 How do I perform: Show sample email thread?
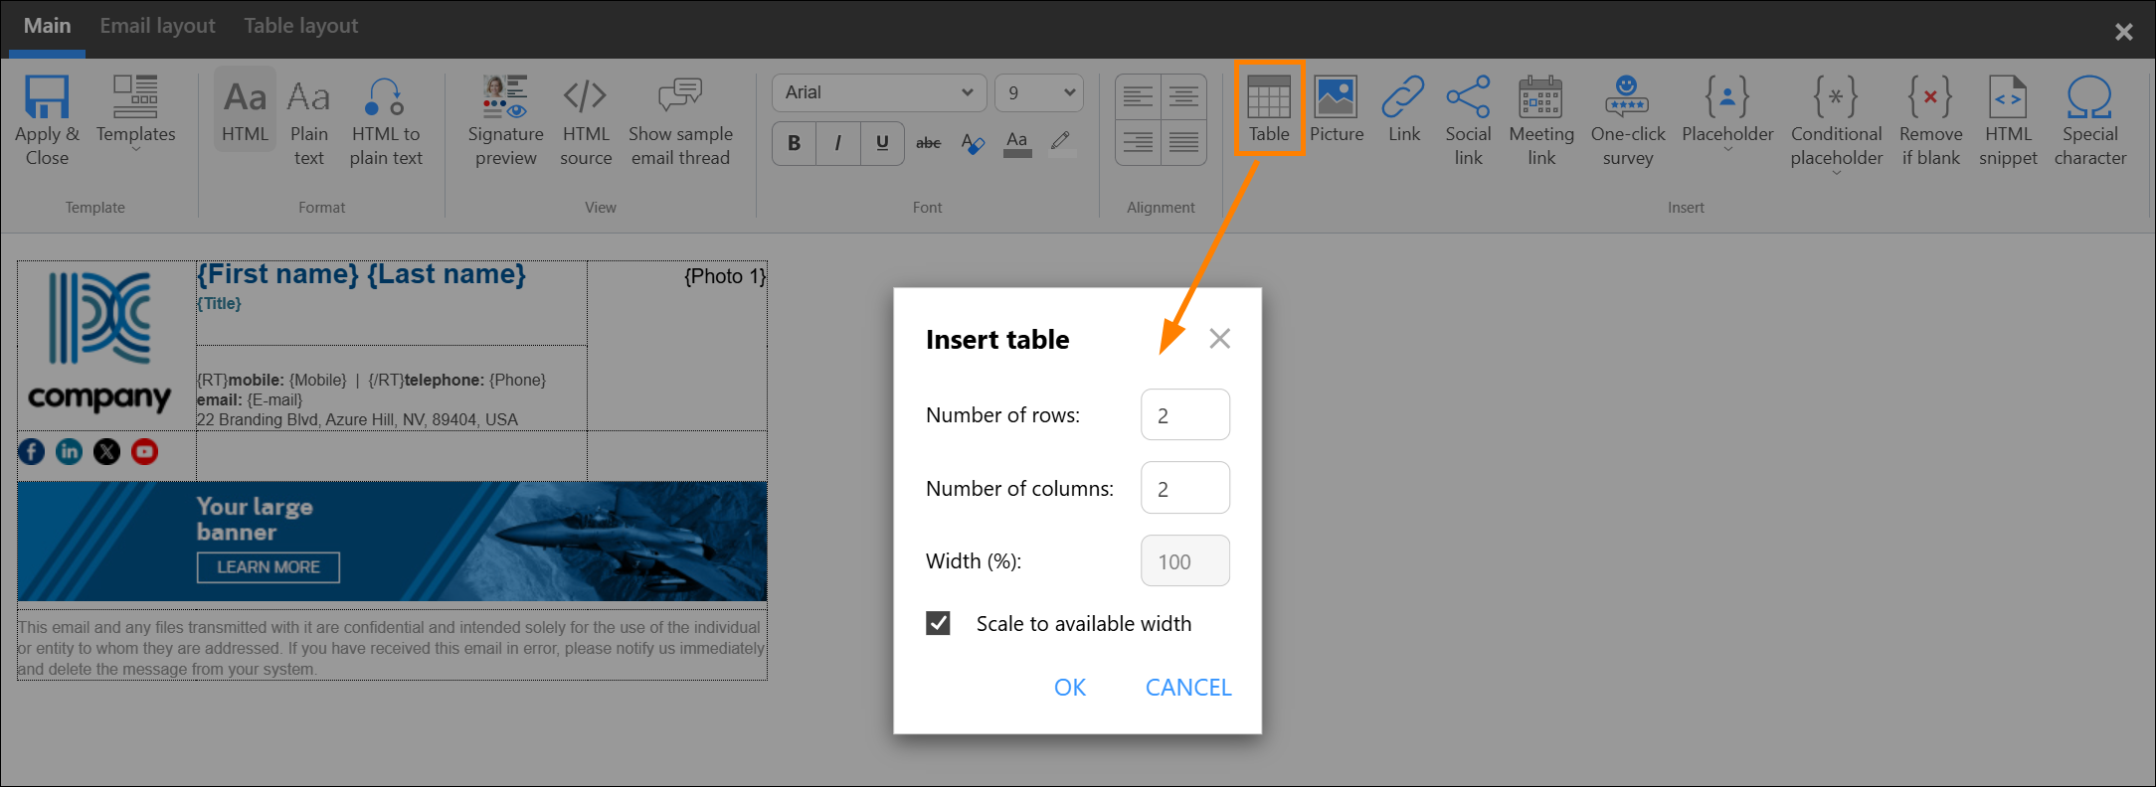(x=680, y=120)
